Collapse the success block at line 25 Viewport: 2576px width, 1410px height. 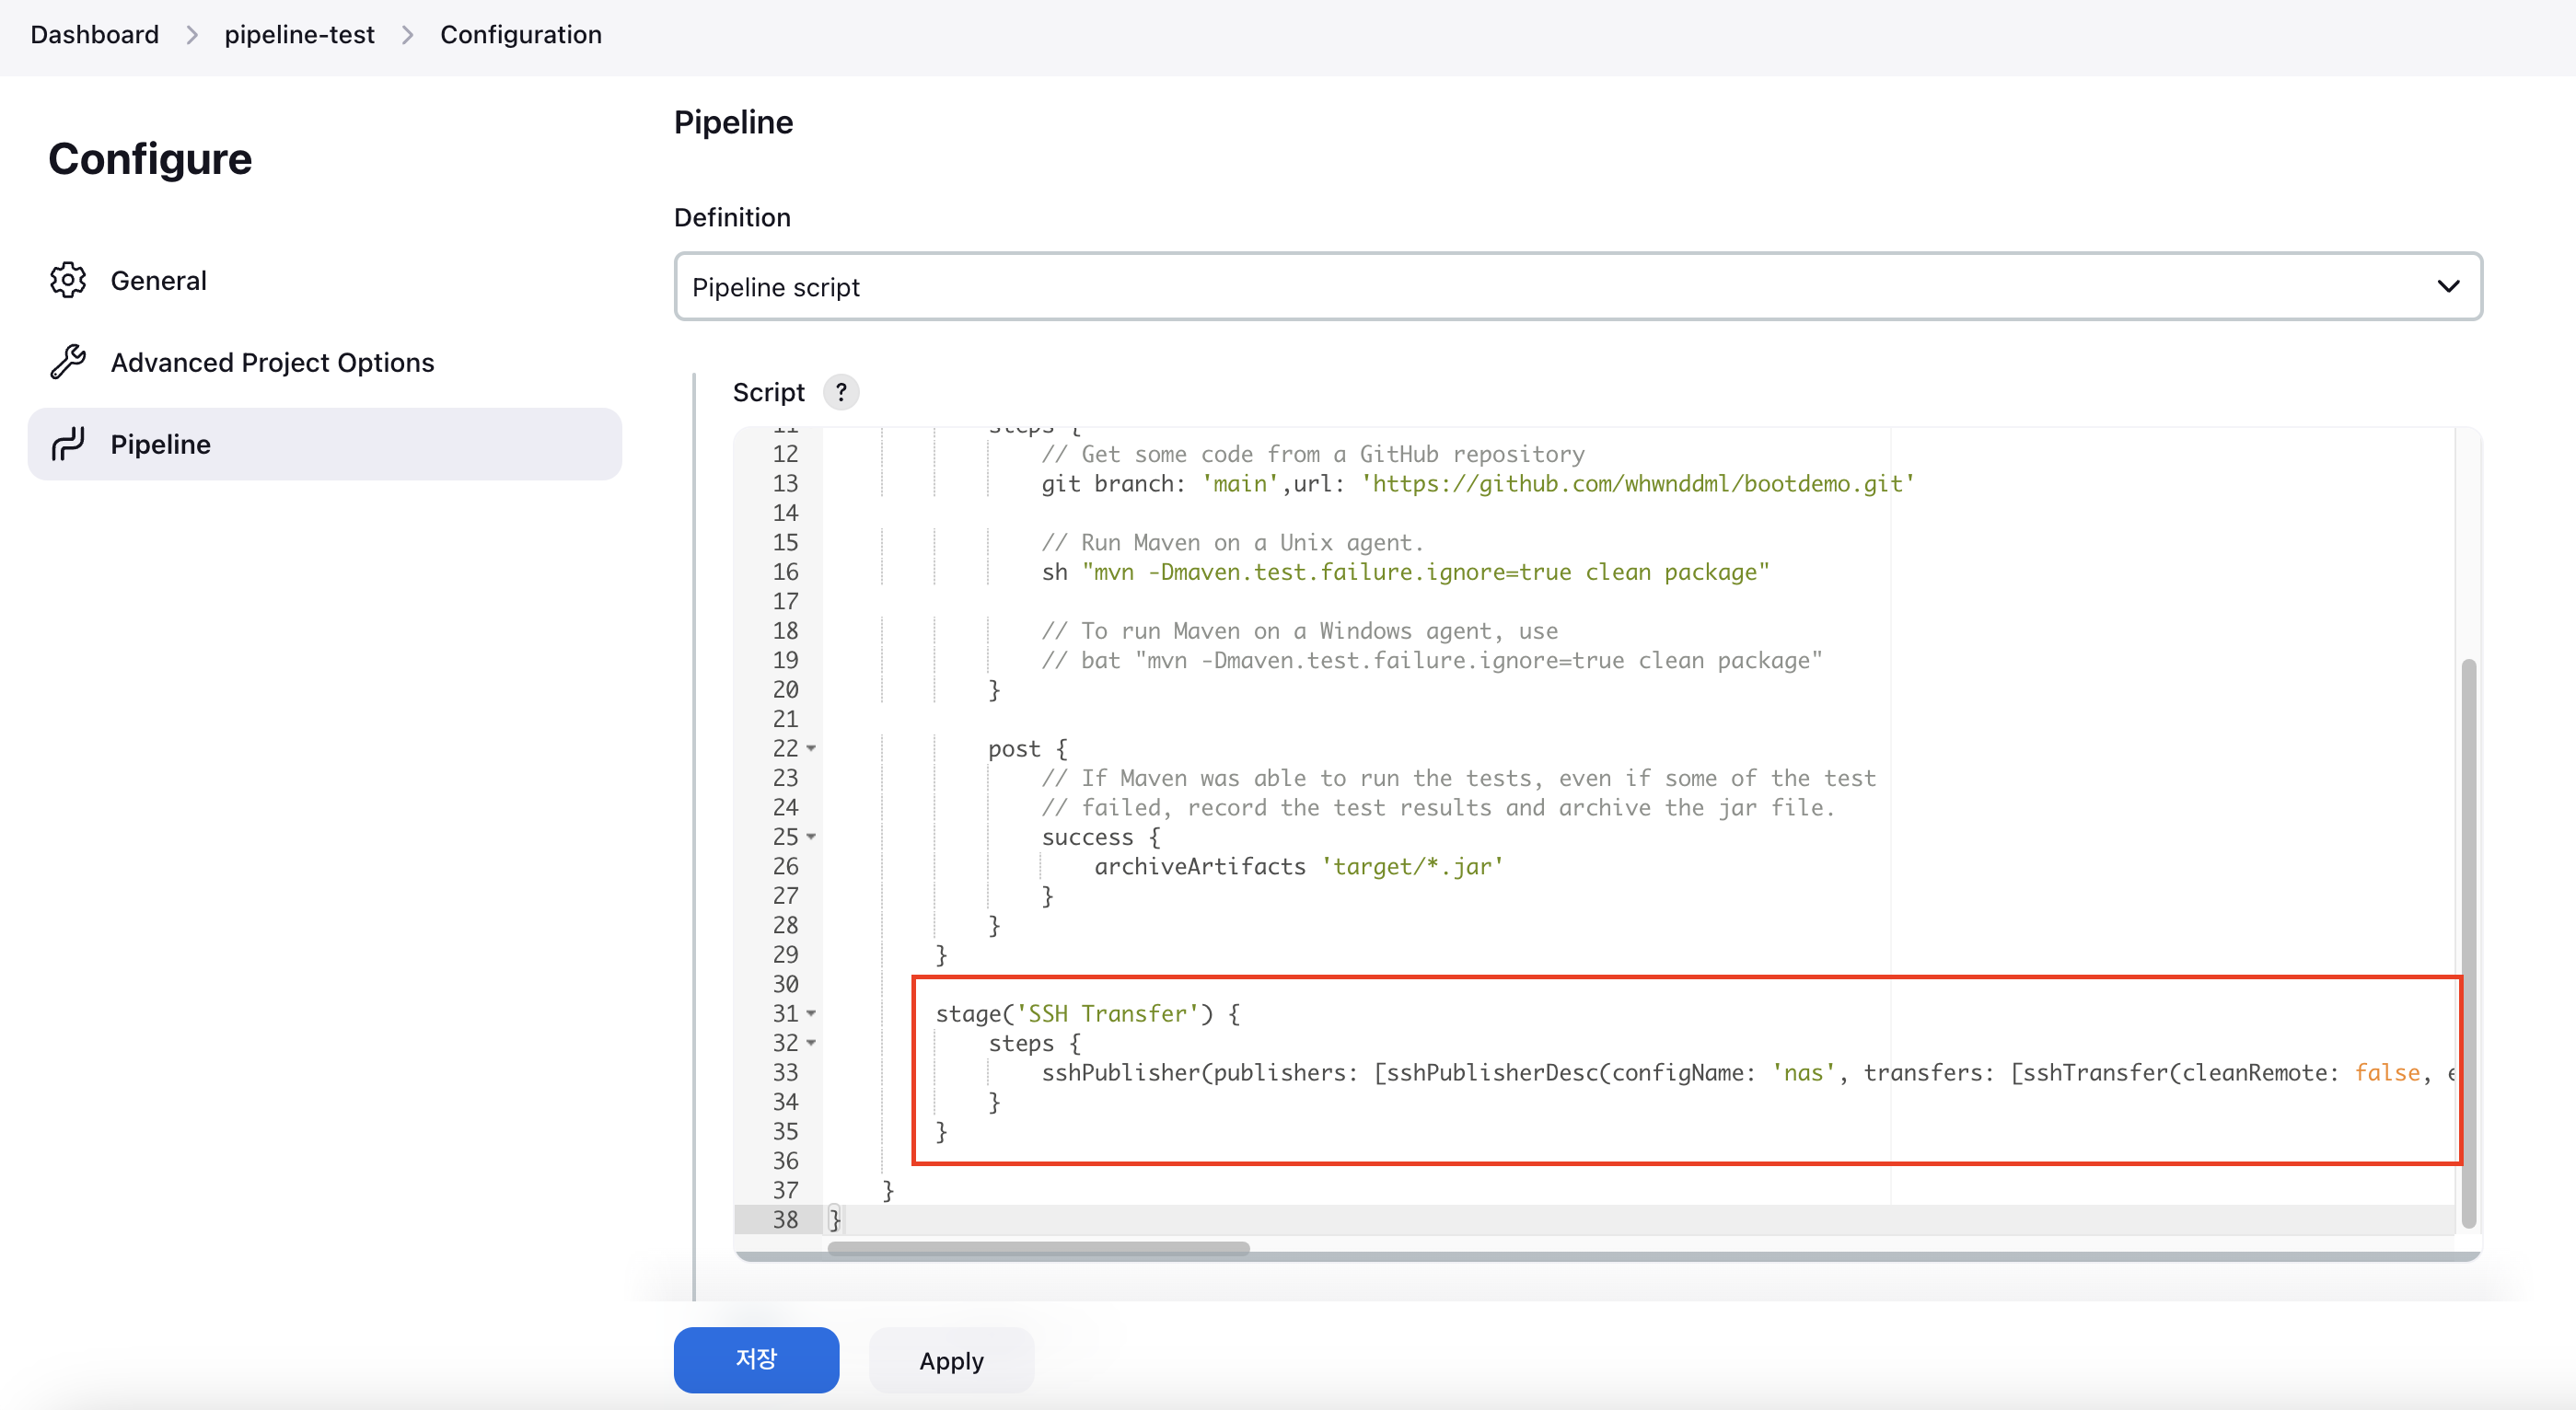811,837
